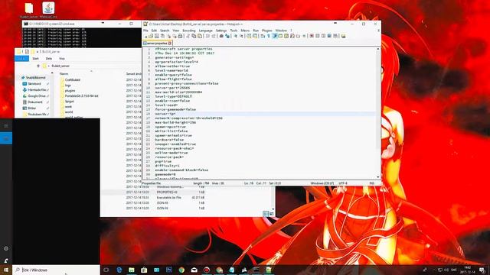Open the Search menu

[x=165, y=31]
